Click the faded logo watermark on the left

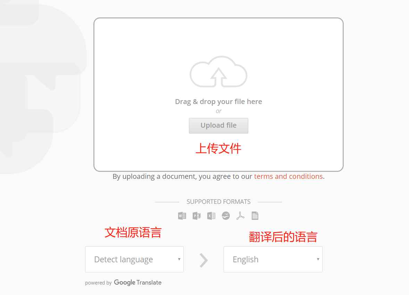[x=42, y=87]
